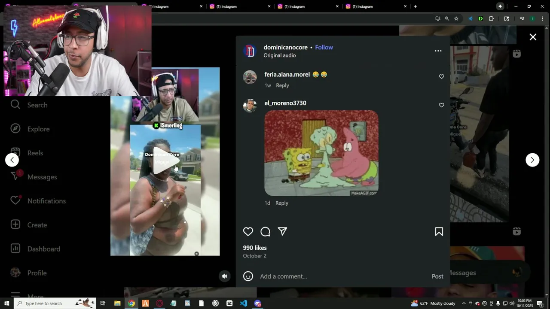Share the post with the paper plane icon
This screenshot has width=550, height=309.
(x=282, y=232)
